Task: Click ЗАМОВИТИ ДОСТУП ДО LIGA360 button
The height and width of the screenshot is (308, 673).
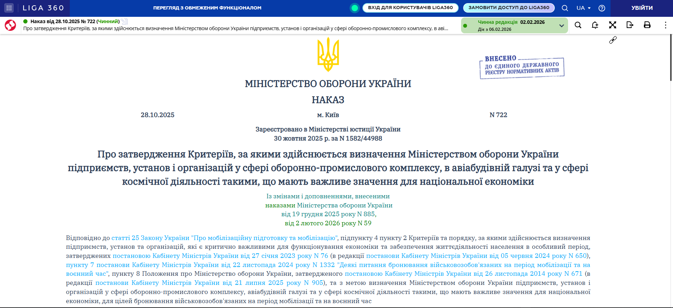Action: point(509,8)
